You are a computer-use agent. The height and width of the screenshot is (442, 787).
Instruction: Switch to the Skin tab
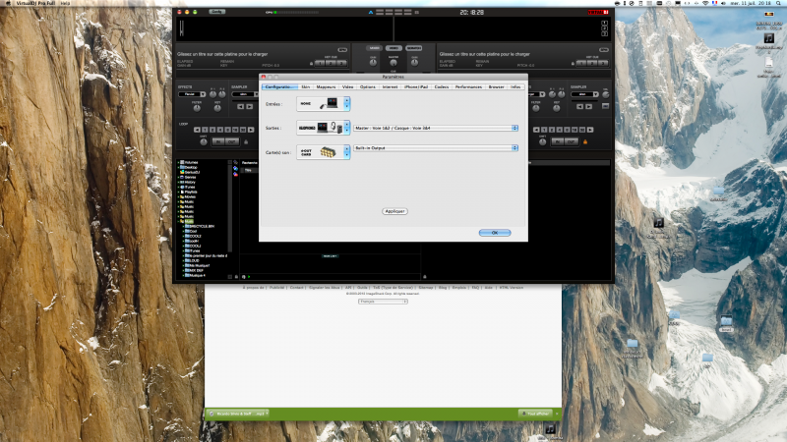306,87
